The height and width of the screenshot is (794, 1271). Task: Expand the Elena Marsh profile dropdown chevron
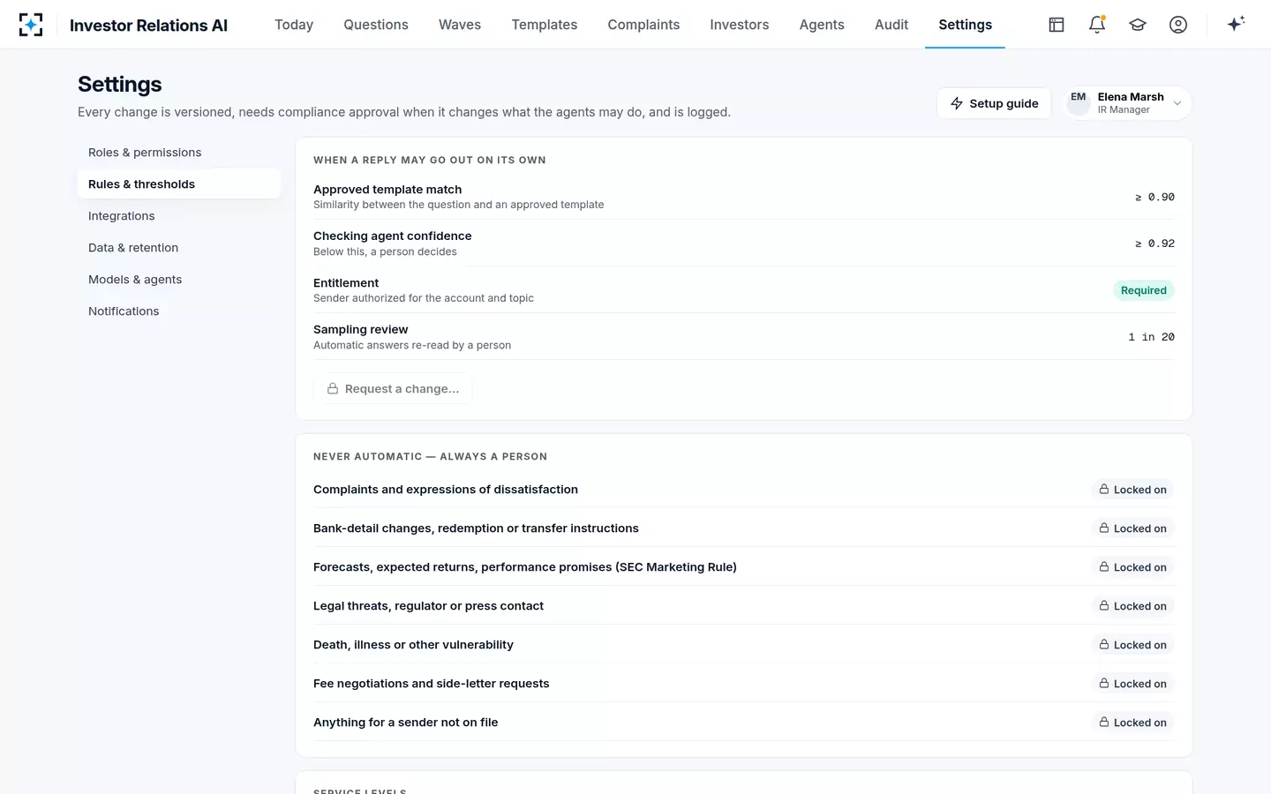click(1177, 103)
